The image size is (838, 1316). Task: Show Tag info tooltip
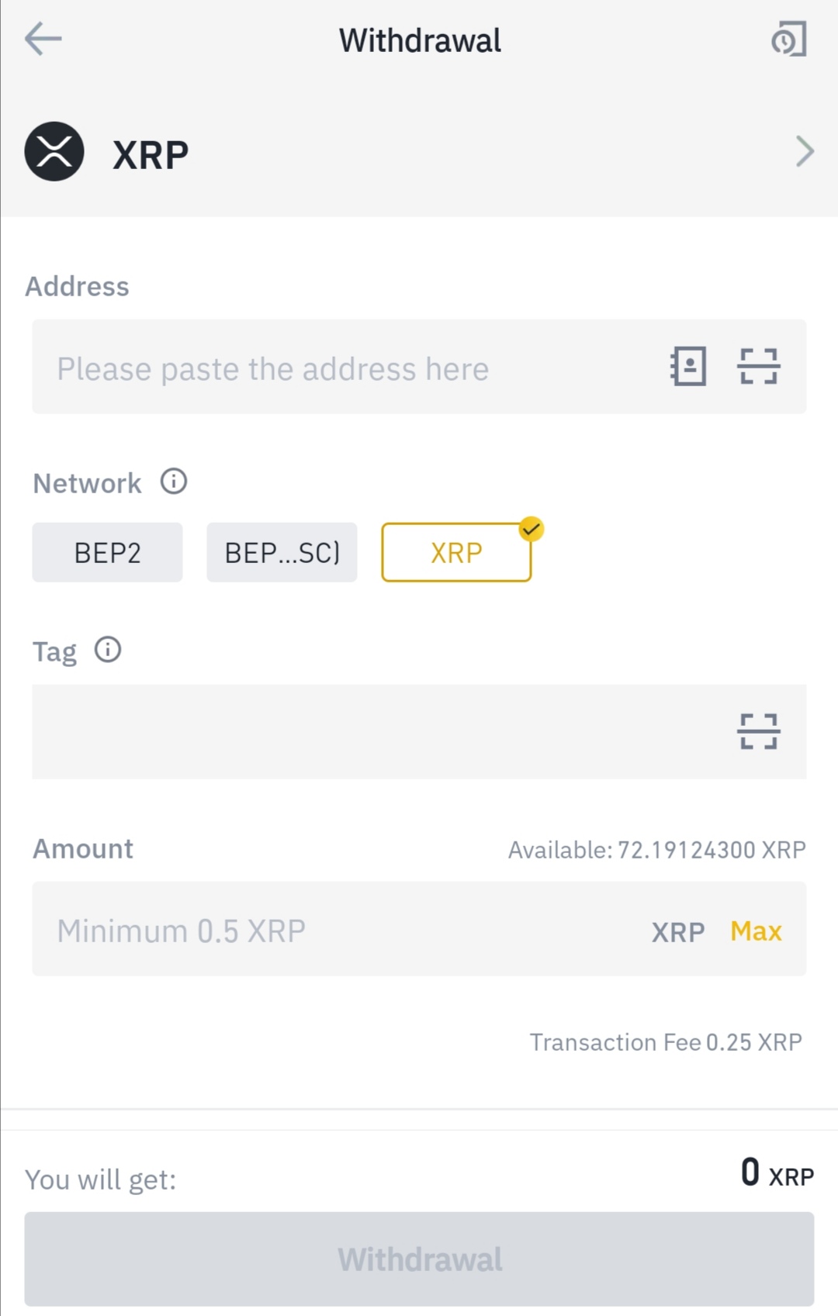click(108, 650)
